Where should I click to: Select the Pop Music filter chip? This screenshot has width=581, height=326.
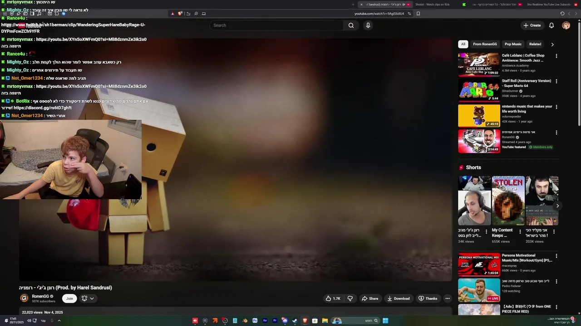[x=513, y=44]
